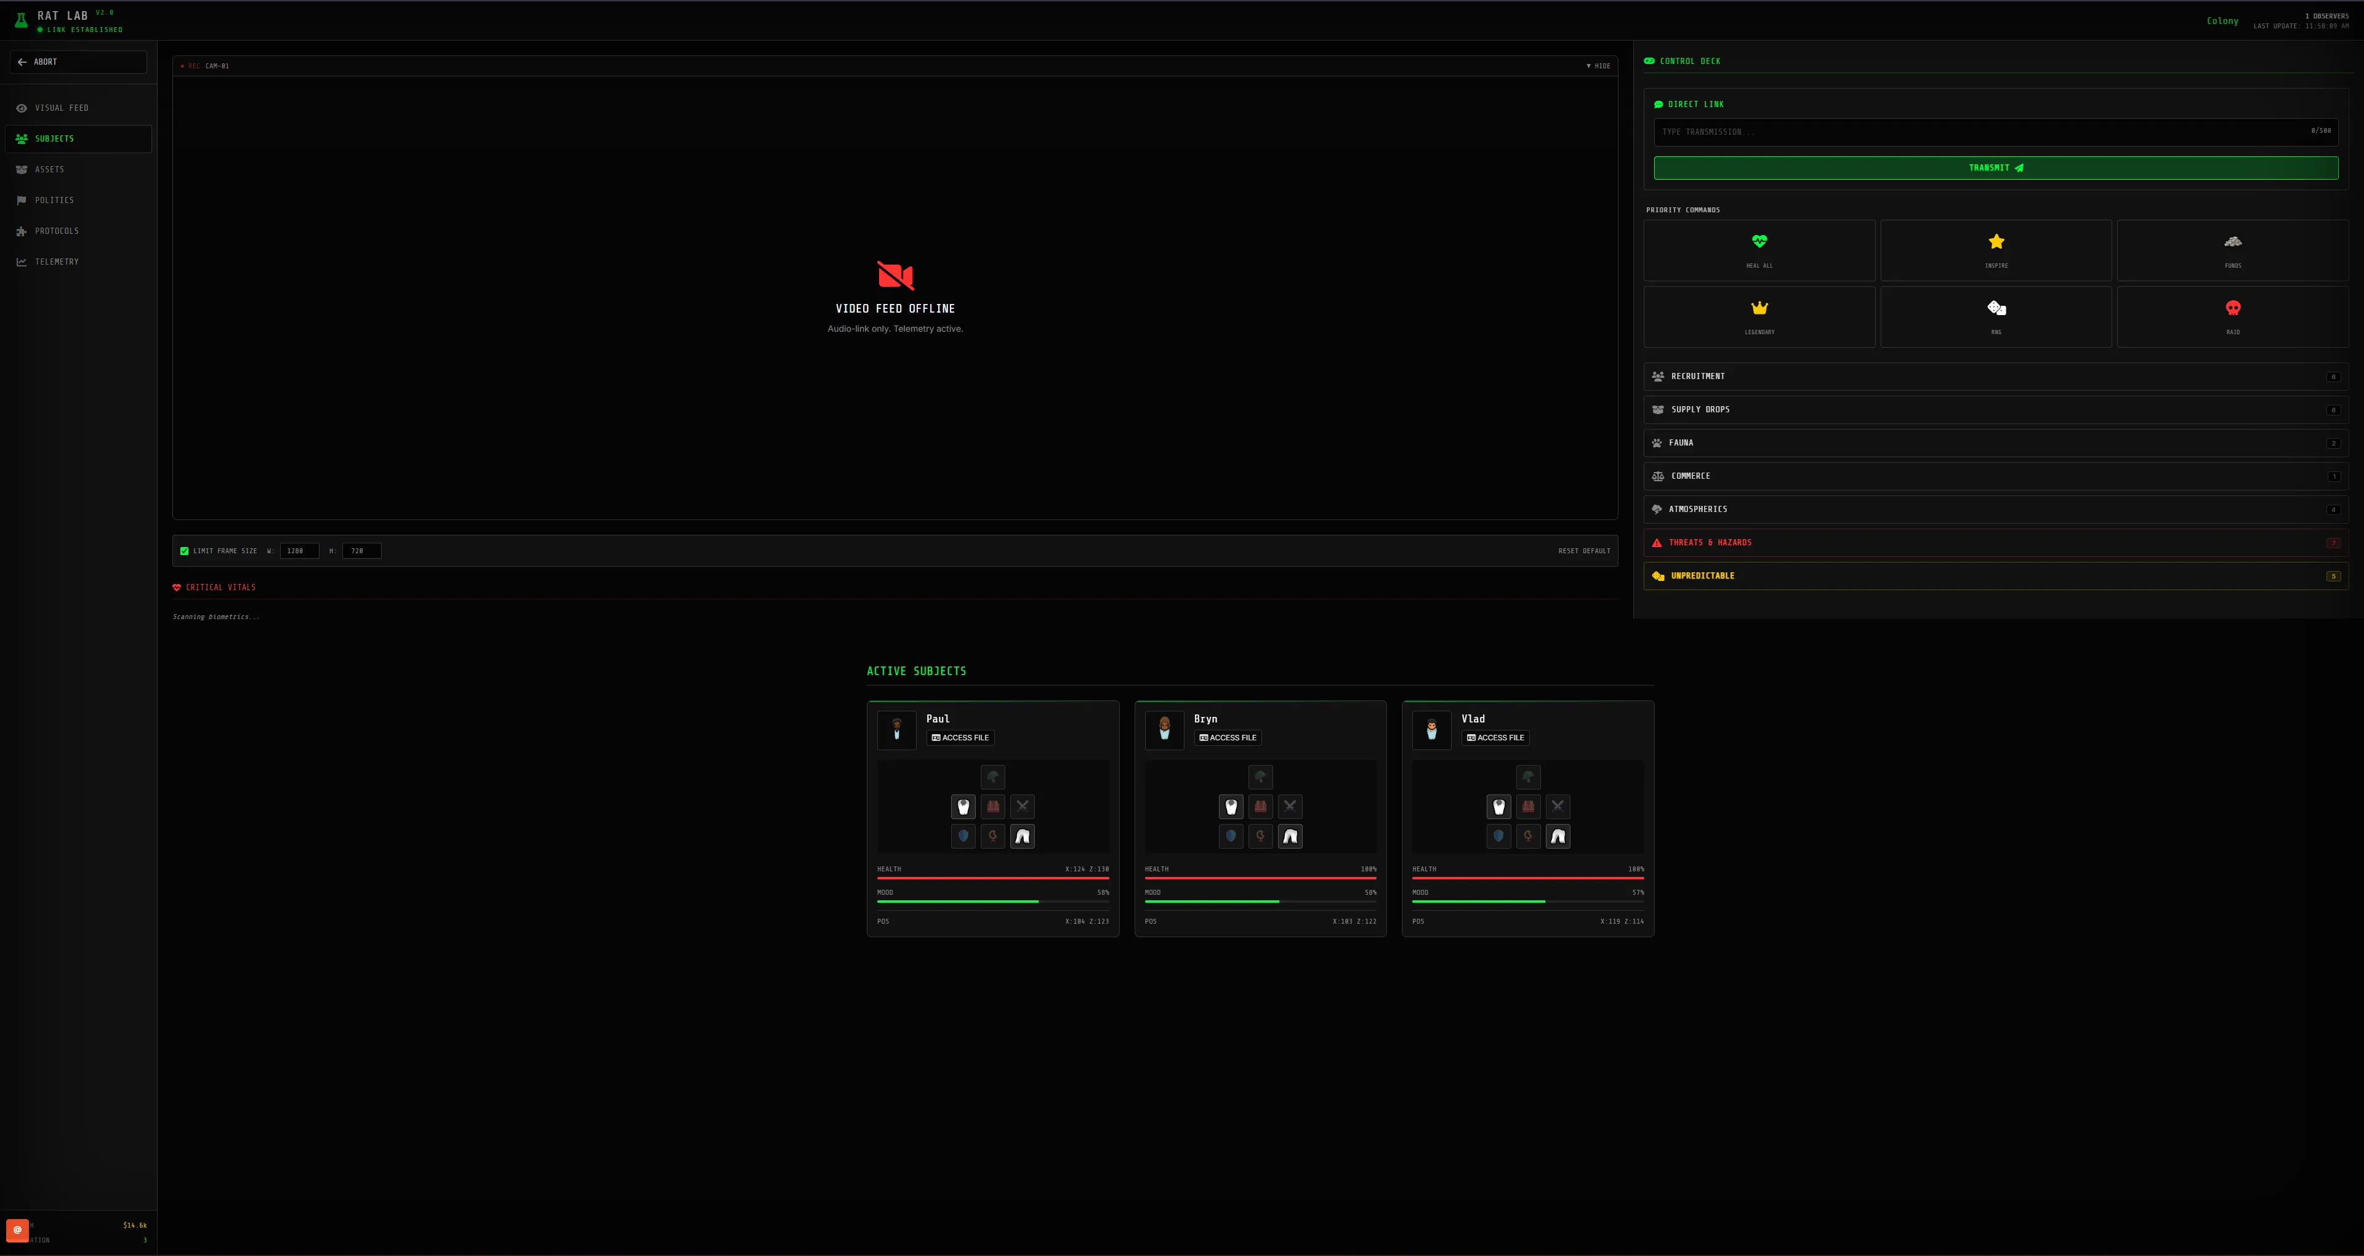Click the Funds coins icon
Viewport: 2364px width, 1256px height.
click(x=2232, y=241)
